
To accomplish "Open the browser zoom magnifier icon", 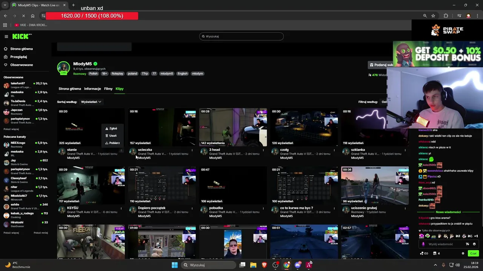I will (x=425, y=16).
